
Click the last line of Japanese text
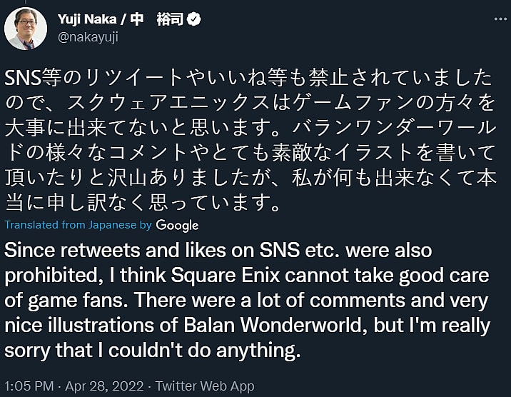click(143, 205)
